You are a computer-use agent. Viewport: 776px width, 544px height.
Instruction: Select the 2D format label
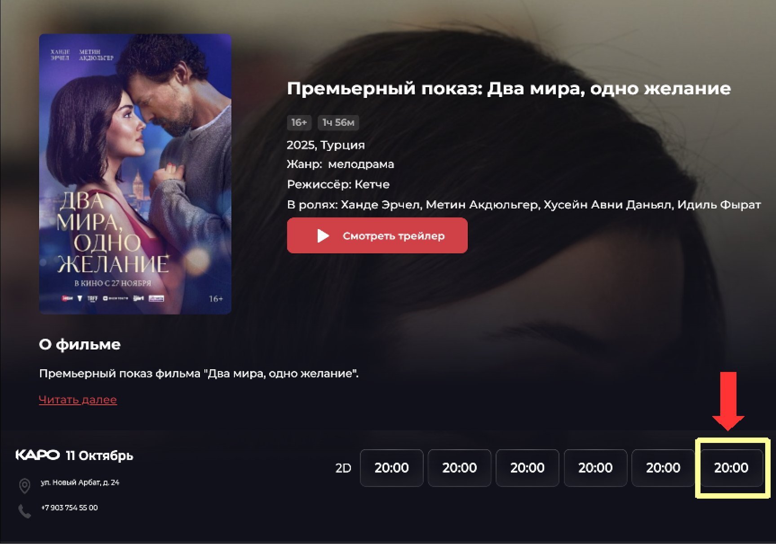343,468
